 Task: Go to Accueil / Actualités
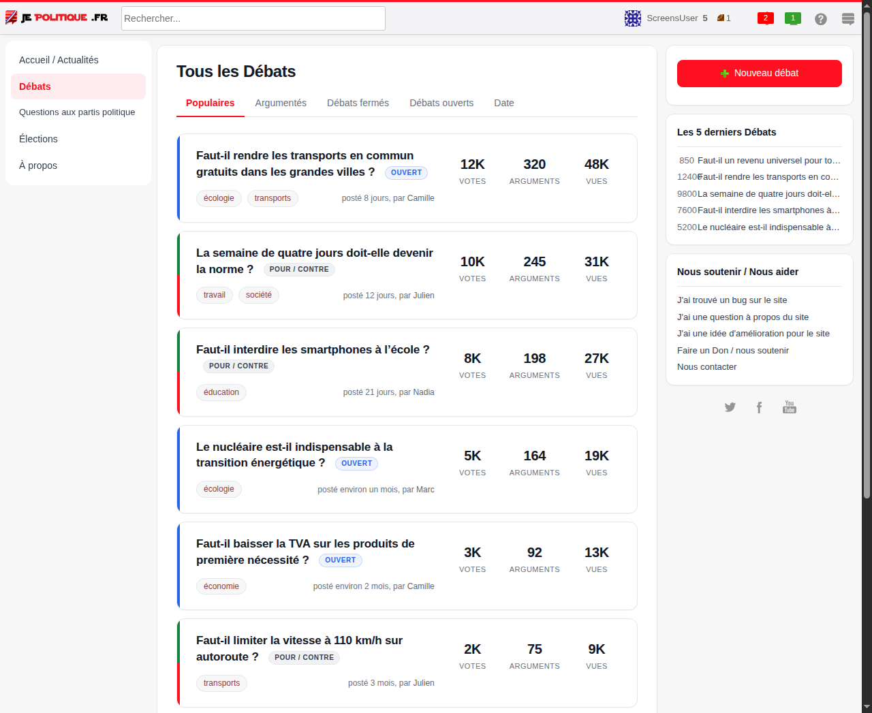[x=78, y=60]
